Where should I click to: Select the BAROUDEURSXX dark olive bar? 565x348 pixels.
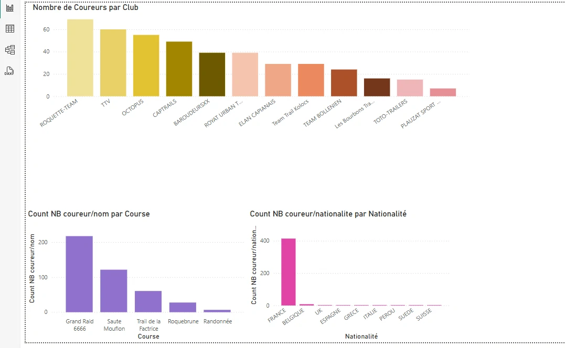point(212,74)
